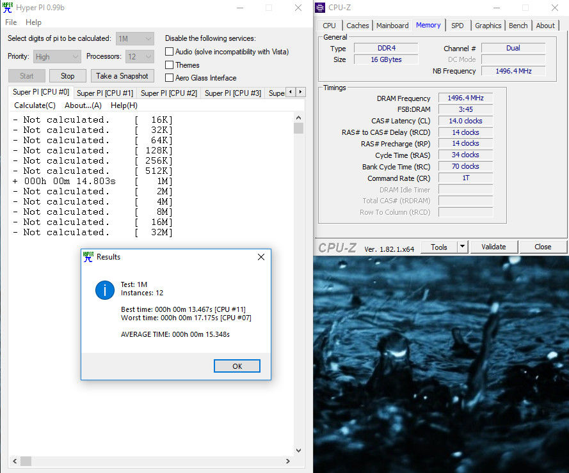This screenshot has width=569, height=473.
Task: Click the horizontal scroll right arrow
Action: click(x=288, y=461)
